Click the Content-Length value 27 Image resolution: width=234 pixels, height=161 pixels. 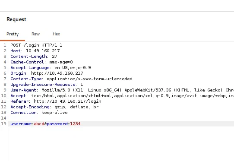[54, 57]
